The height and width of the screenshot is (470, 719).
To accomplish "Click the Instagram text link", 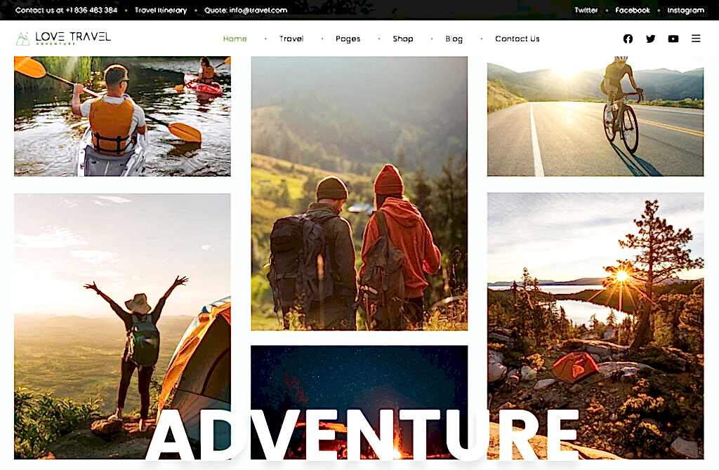I will [x=685, y=10].
